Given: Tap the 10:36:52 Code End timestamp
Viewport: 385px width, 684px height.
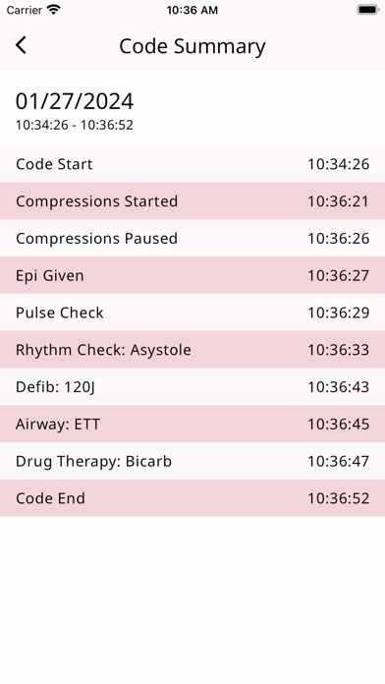Looking at the screenshot, I should click(338, 498).
